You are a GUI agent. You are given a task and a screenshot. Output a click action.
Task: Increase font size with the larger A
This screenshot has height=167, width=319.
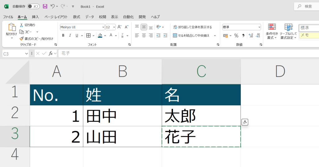pyautogui.click(x=119, y=27)
